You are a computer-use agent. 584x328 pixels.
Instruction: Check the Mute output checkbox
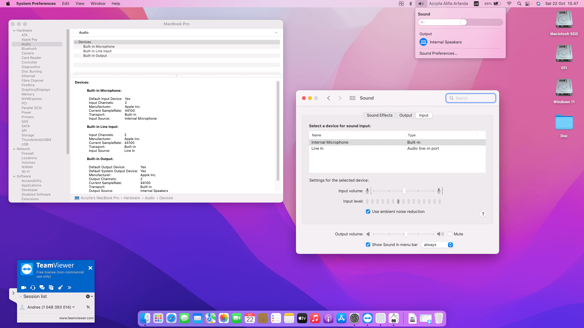click(x=450, y=234)
